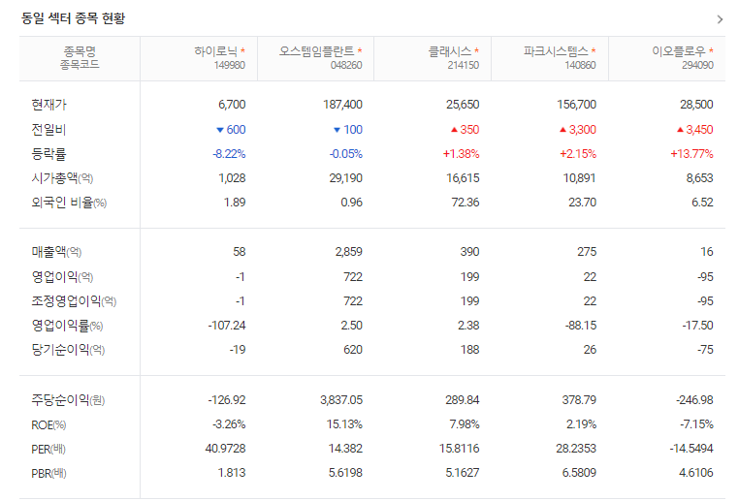Select the stock code 140860

(580, 65)
